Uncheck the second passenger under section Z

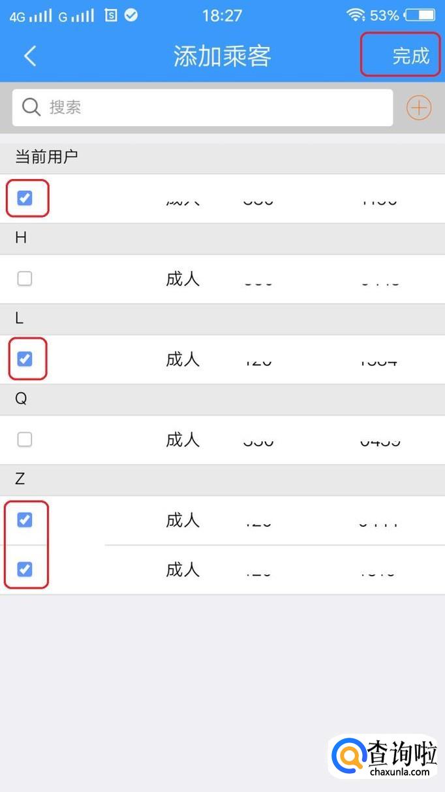25,570
